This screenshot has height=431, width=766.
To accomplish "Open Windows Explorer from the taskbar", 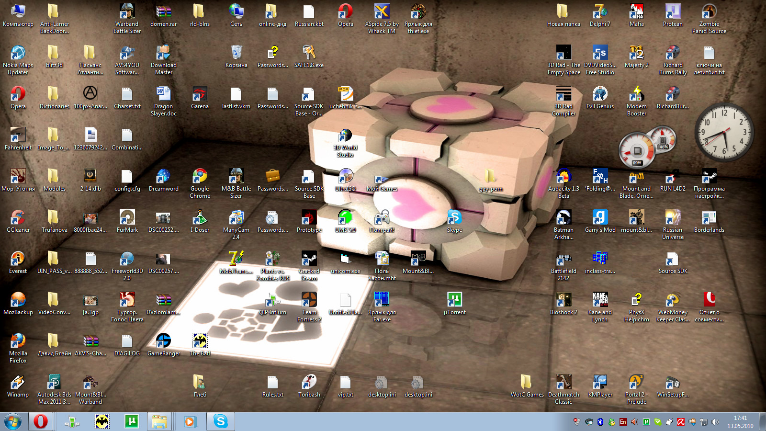I will click(159, 421).
